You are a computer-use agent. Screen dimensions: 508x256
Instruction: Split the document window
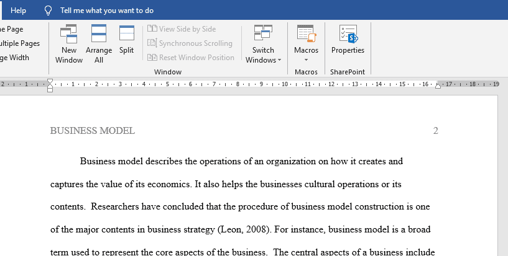[126, 40]
